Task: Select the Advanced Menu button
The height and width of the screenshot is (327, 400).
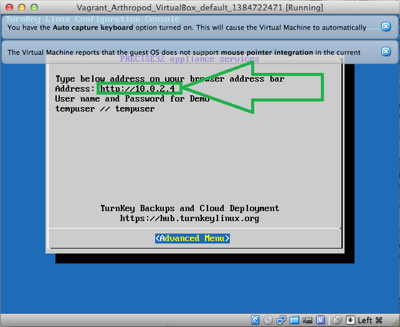Action: pyautogui.click(x=193, y=238)
